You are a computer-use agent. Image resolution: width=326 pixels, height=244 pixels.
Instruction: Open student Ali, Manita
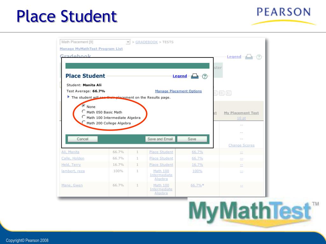[x=70, y=152]
